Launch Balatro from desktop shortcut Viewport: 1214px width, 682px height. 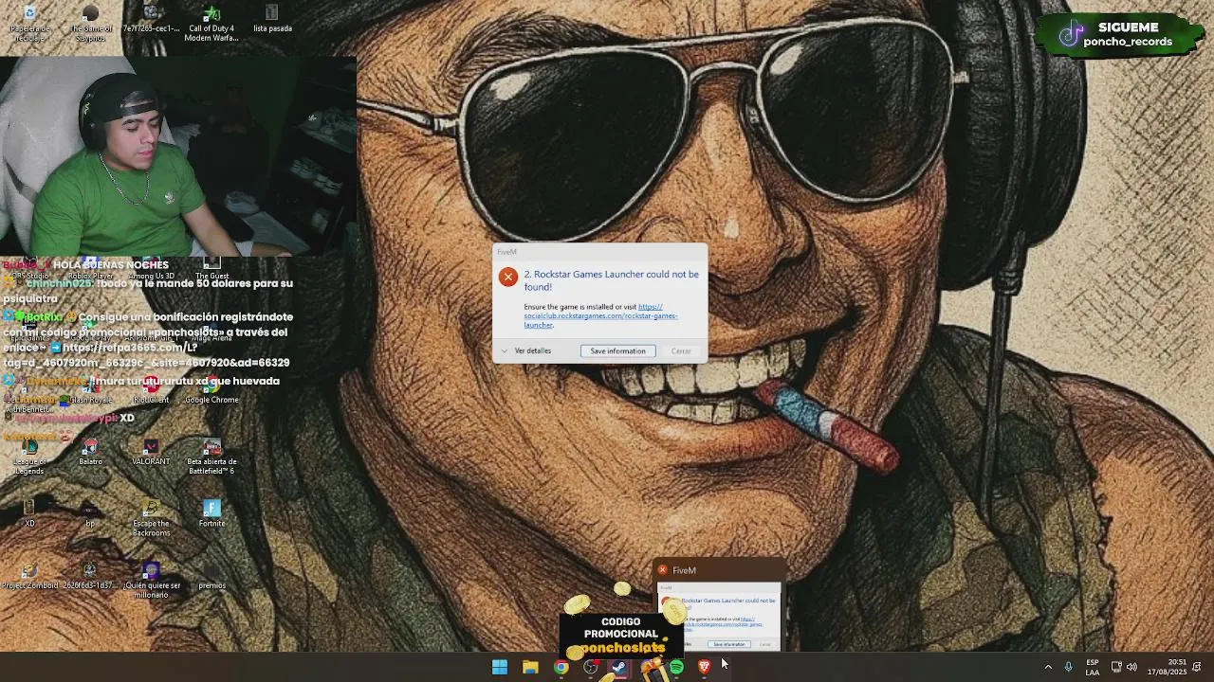point(90,453)
